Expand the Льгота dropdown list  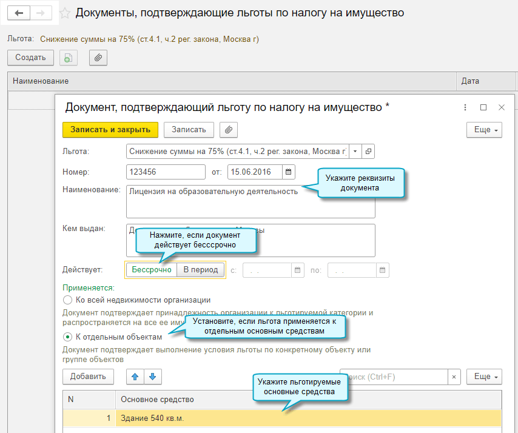coord(355,151)
